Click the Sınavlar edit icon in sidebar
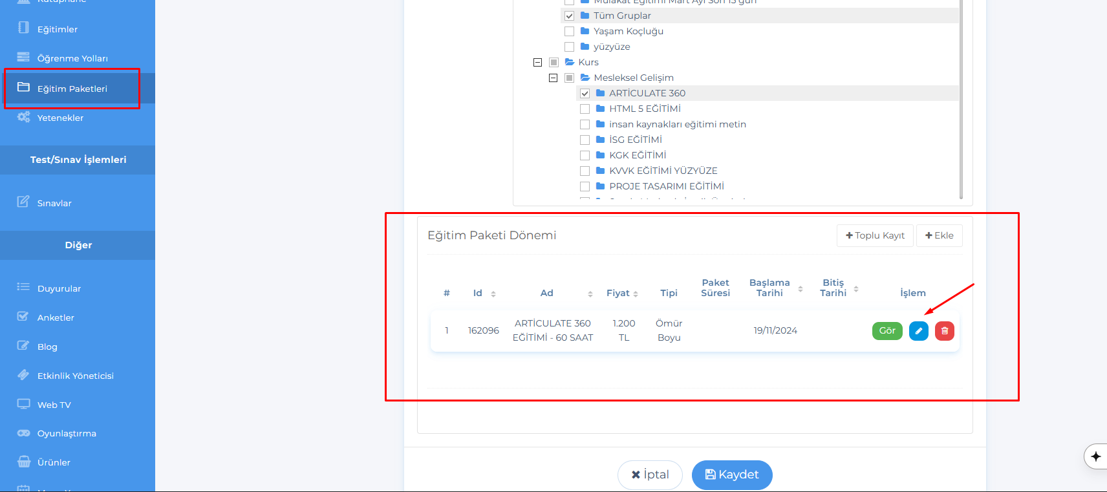 click(23, 202)
